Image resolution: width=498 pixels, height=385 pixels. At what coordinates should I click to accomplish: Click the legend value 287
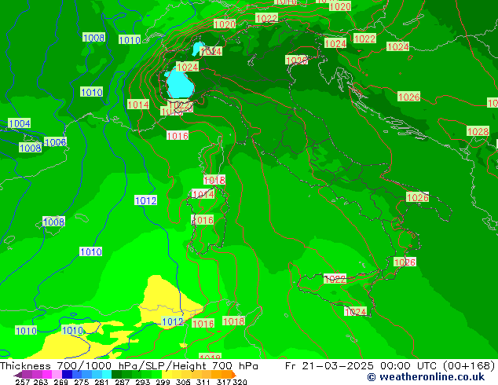coord(123,382)
